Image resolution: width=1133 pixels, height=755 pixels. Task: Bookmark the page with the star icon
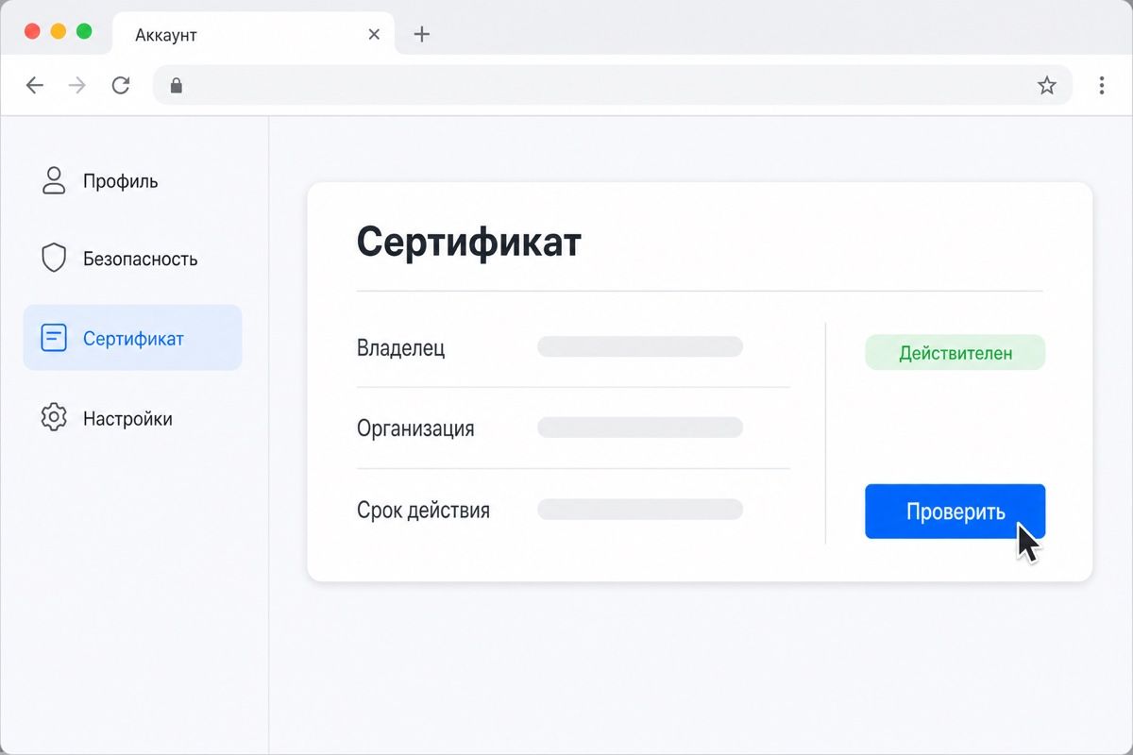click(x=1047, y=86)
